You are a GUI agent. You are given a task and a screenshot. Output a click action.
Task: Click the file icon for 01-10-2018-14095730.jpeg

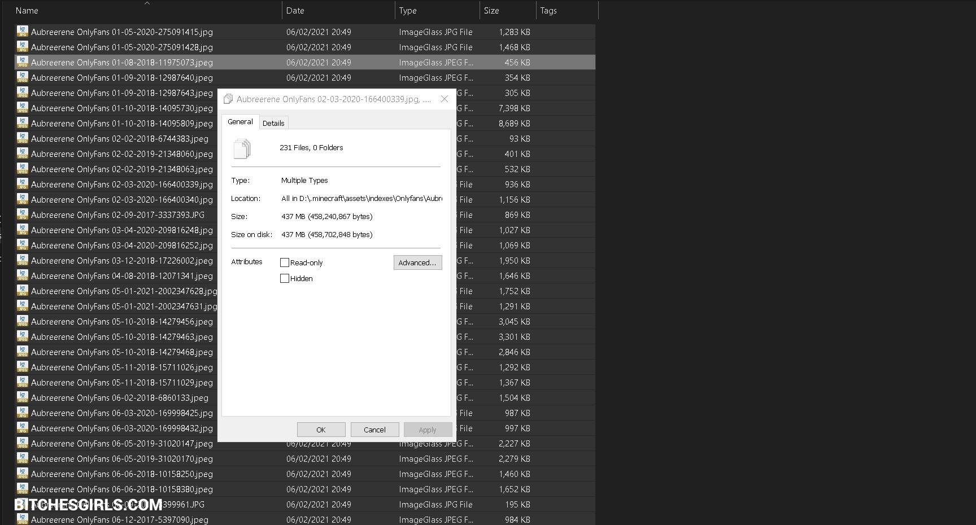tap(22, 108)
